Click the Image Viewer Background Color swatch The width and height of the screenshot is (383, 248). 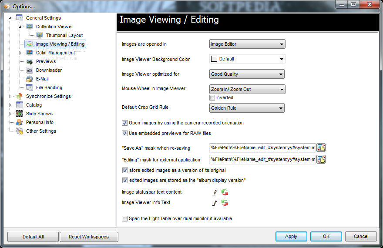tap(214, 59)
